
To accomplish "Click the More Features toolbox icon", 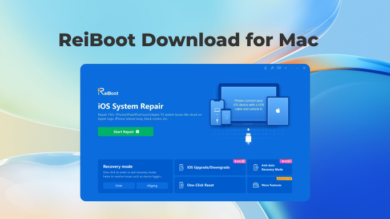I will coord(256,185).
